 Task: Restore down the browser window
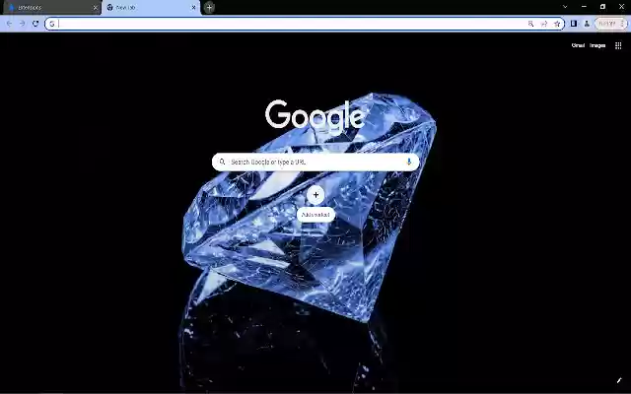602,7
